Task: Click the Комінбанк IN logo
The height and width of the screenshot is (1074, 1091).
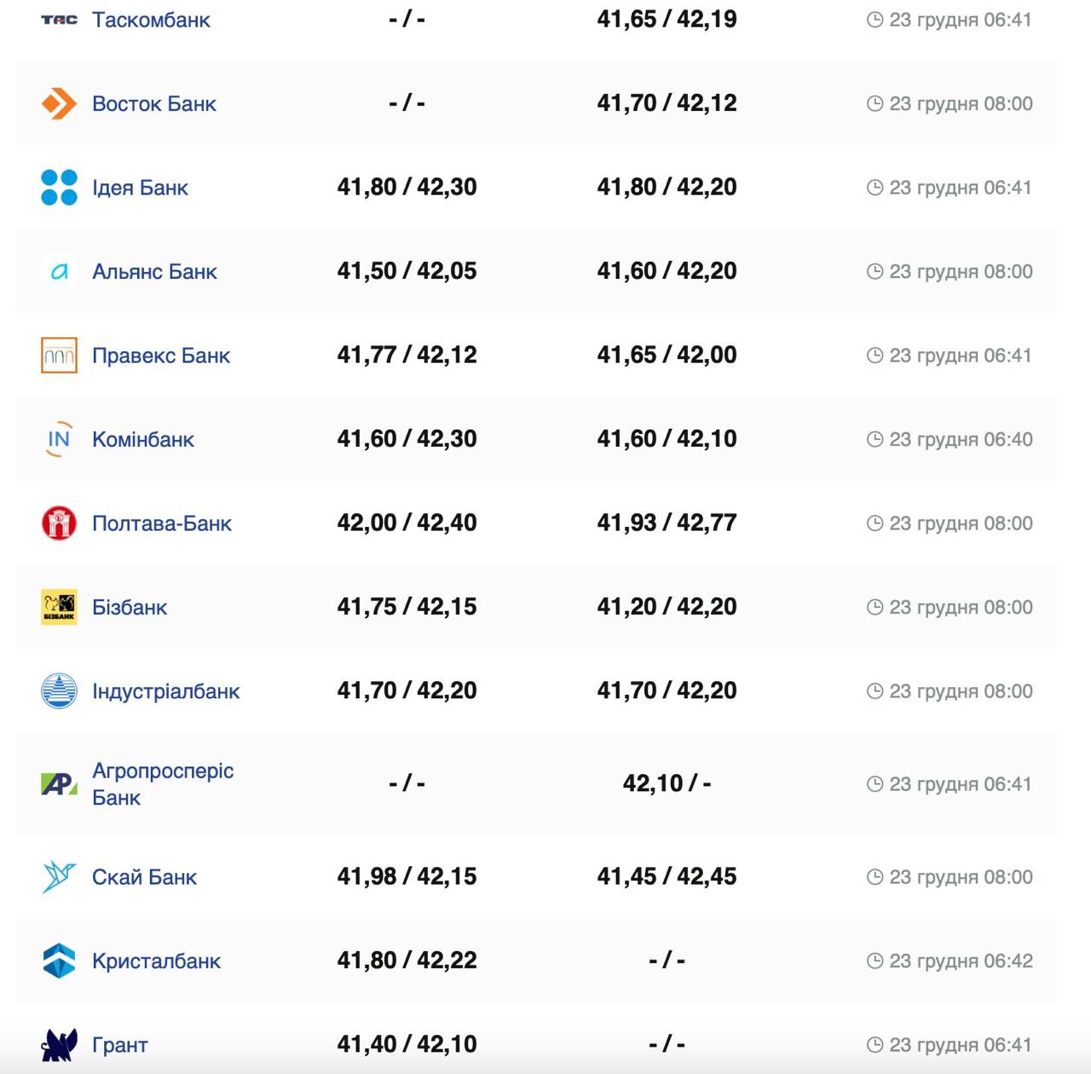Action: click(59, 440)
